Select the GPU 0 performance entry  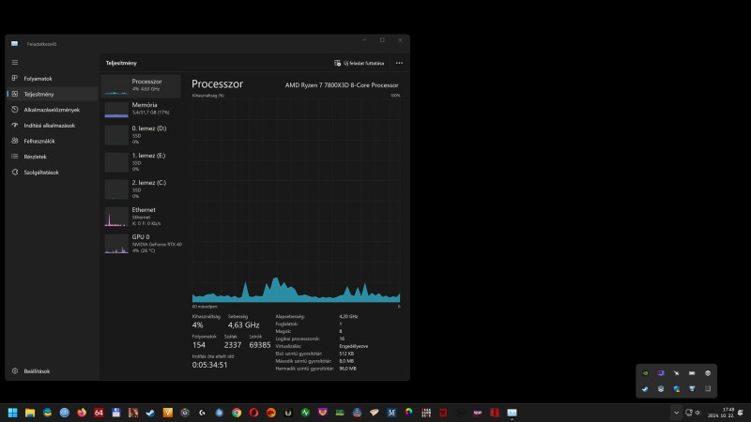(142, 244)
